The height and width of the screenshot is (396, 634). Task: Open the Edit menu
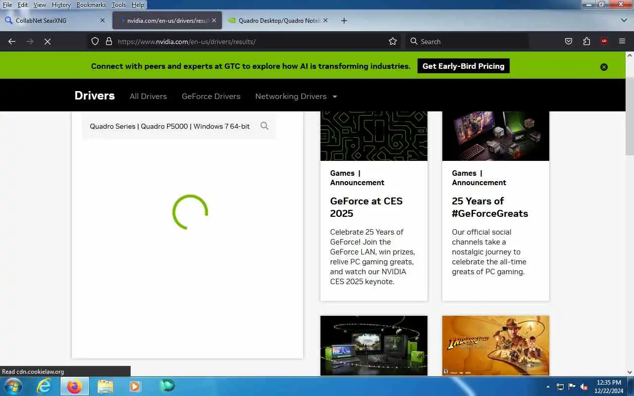coord(23,4)
